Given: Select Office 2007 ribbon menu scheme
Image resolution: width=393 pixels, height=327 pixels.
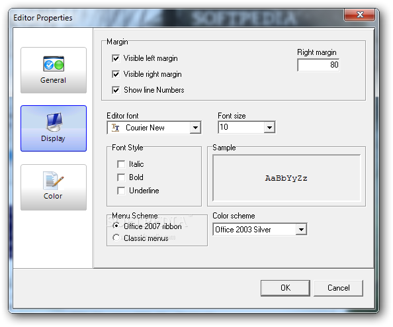Looking at the screenshot, I should coord(116,226).
